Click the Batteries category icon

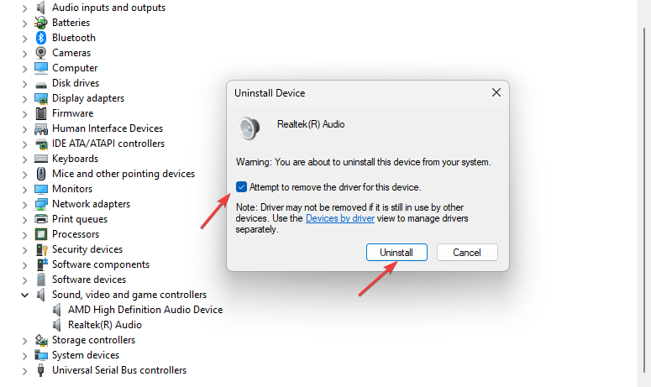point(41,23)
